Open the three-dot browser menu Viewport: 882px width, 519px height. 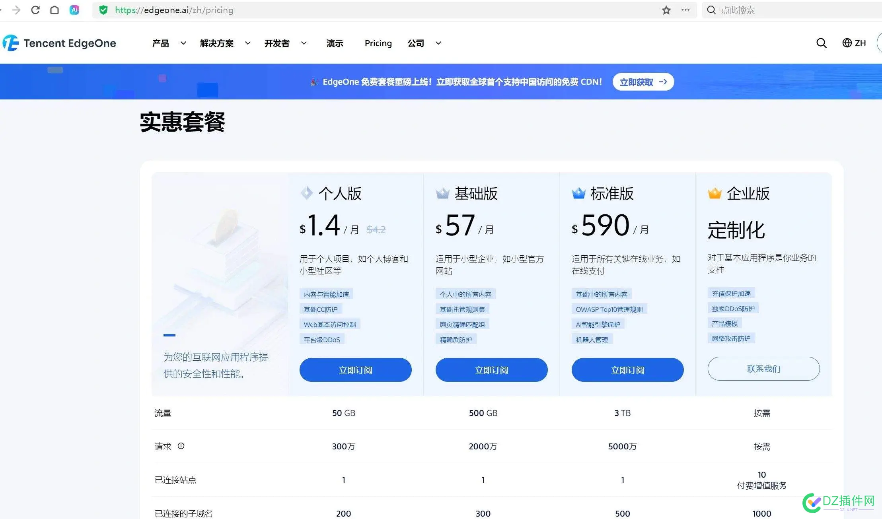pyautogui.click(x=685, y=10)
